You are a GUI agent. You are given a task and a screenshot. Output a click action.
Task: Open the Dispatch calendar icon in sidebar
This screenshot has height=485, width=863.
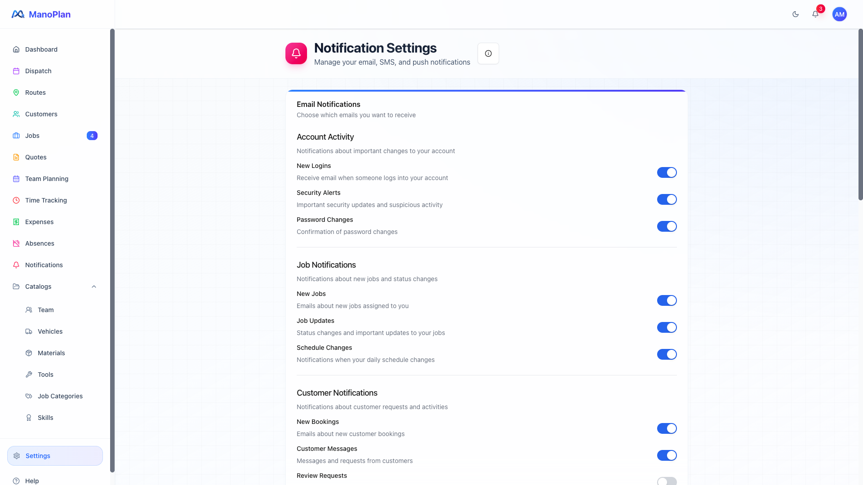pyautogui.click(x=16, y=71)
